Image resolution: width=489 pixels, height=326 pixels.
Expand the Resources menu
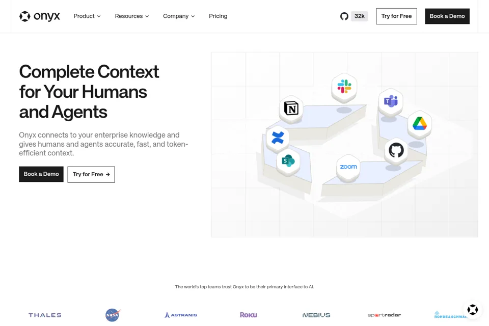(132, 16)
